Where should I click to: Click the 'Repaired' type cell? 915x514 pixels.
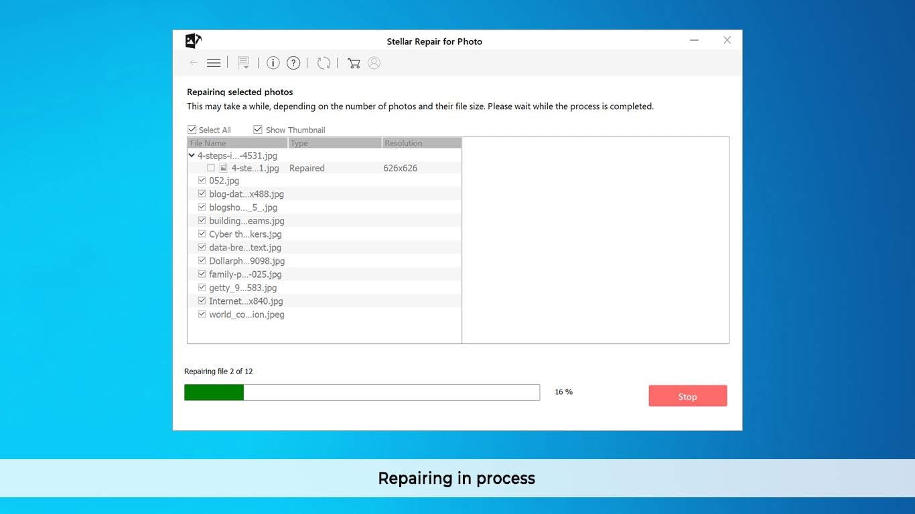[x=307, y=168]
